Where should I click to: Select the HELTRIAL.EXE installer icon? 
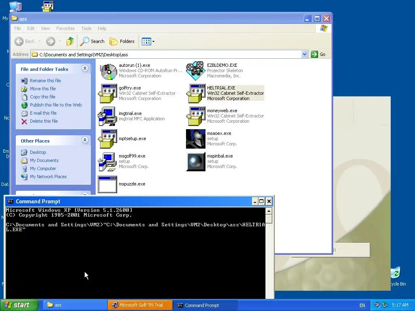tap(196, 94)
